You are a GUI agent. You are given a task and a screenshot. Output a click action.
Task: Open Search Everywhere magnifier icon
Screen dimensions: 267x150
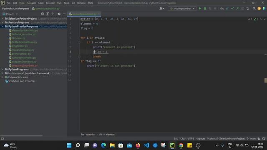(x=254, y=8)
